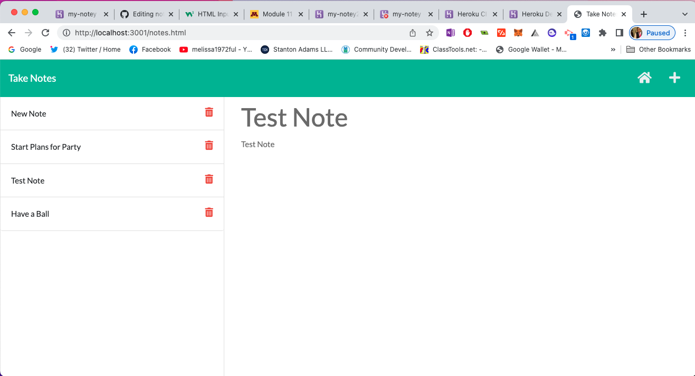Delete the New Note entry via trash icon
Viewport: 695px width, 376px height.
point(209,112)
